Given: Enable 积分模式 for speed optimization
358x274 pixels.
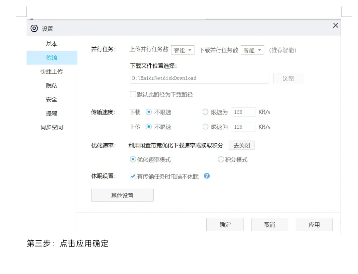Looking at the screenshot, I should (x=221, y=159).
